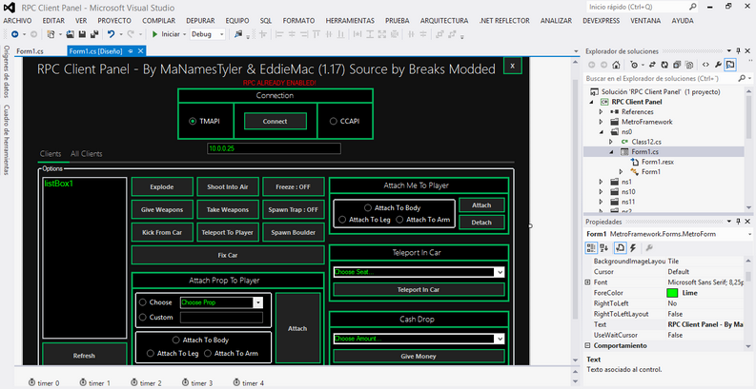Select Attach To Leg in Attach Prop To Player
The width and height of the screenshot is (756, 389).
tap(151, 353)
